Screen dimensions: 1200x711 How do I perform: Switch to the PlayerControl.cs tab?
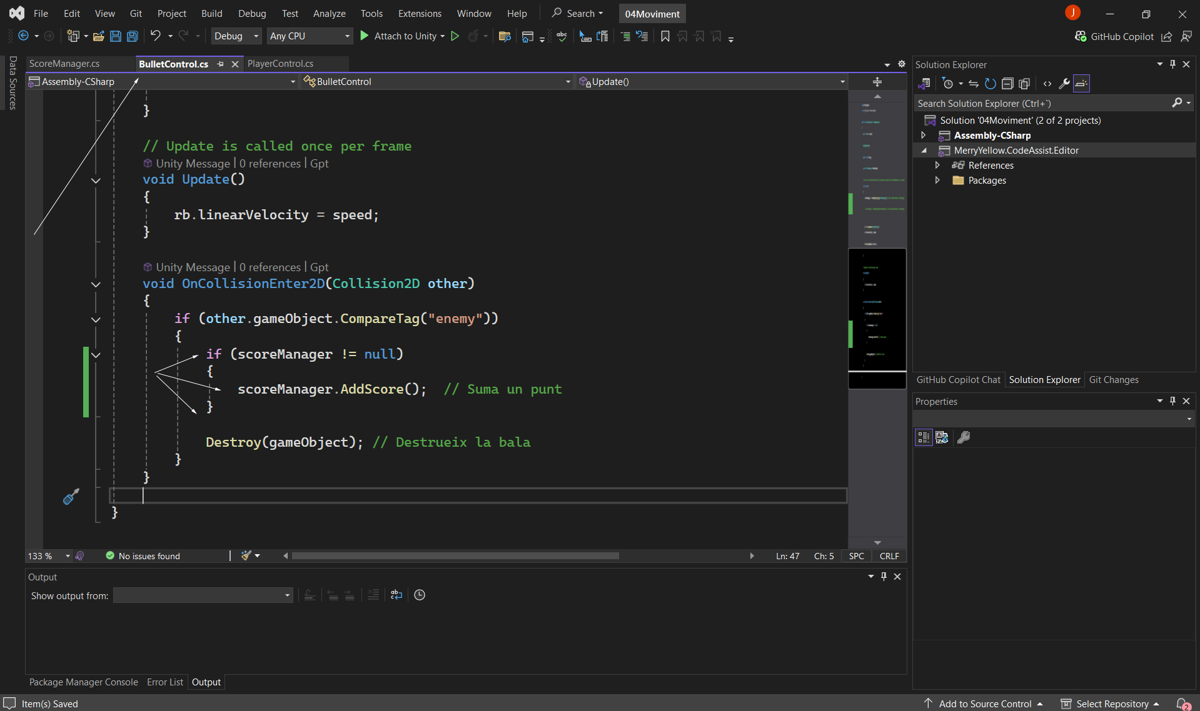coord(281,64)
